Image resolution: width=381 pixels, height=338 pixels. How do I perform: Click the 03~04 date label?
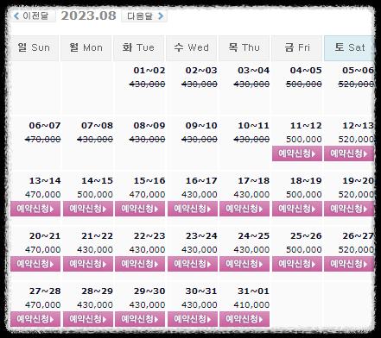(254, 71)
